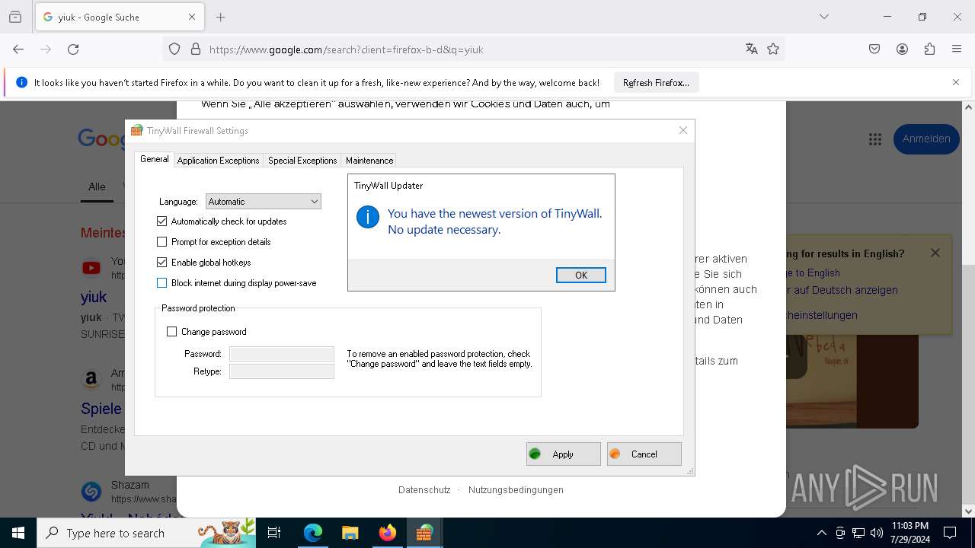The height and width of the screenshot is (548, 975).
Task: Click the Anmelden button
Action: point(925,139)
